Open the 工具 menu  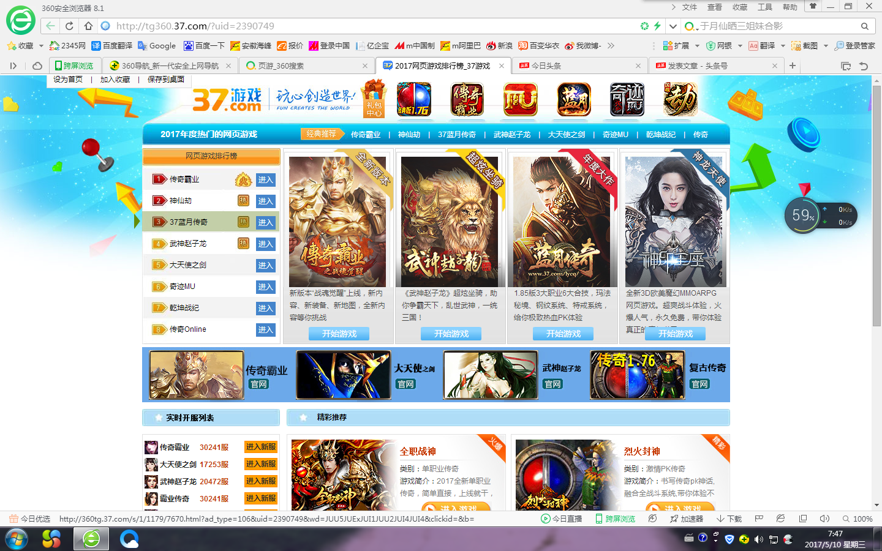pyautogui.click(x=765, y=7)
